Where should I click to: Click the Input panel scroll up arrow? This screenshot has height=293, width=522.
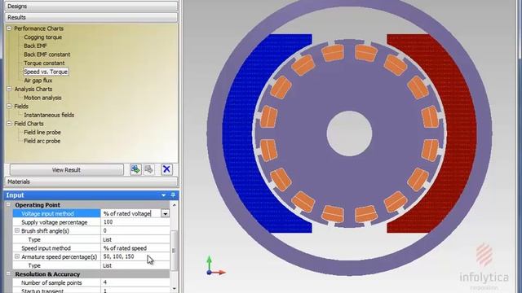coord(174,205)
